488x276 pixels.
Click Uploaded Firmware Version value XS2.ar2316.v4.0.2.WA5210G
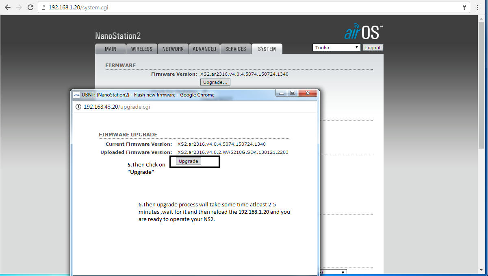(233, 152)
